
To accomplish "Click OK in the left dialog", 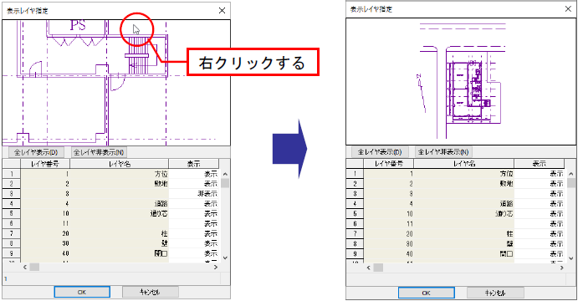I will 82,292.
